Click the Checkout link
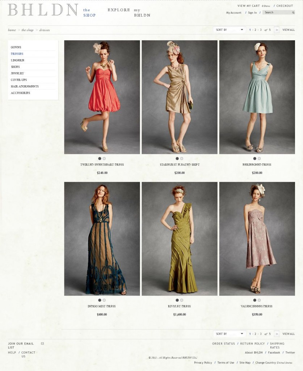This screenshot has width=303, height=371. tap(285, 6)
